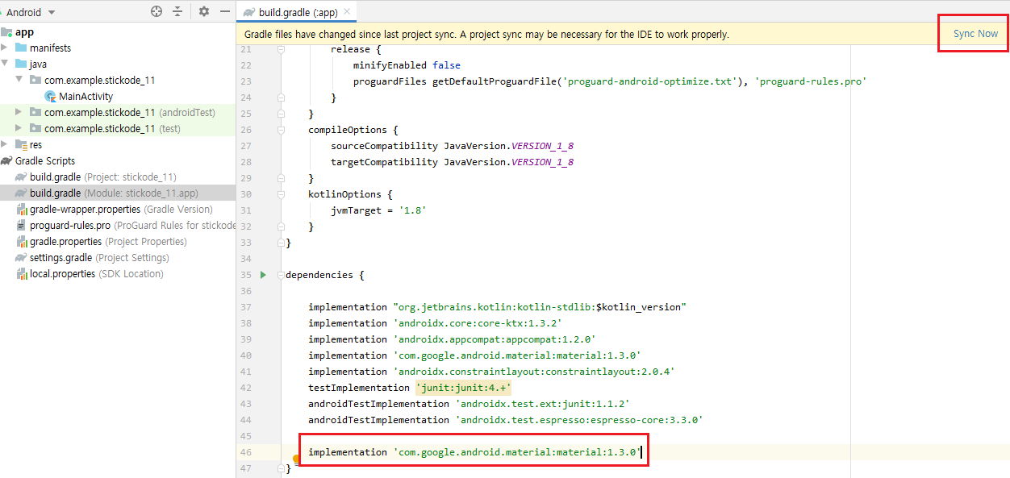Expand the res folder arrow
The image size is (1010, 478).
pos(5,145)
